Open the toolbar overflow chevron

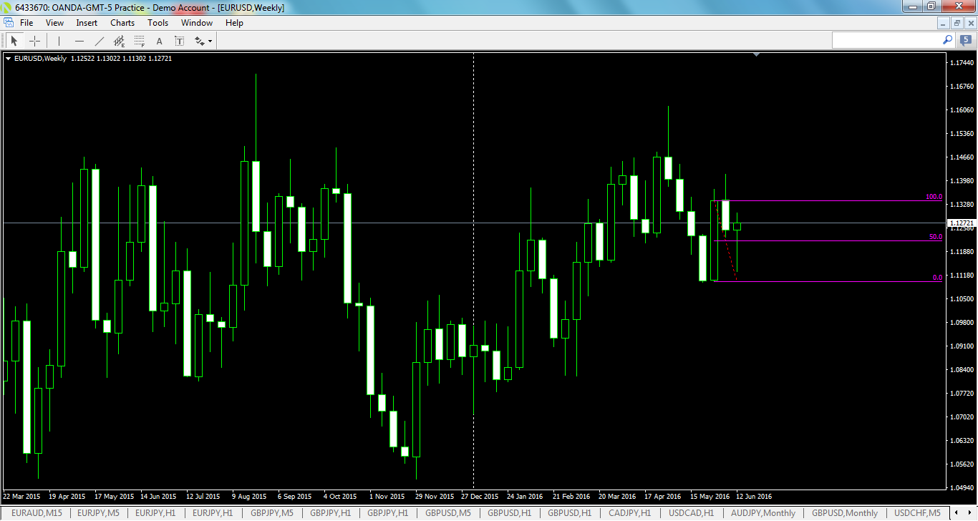tap(210, 40)
